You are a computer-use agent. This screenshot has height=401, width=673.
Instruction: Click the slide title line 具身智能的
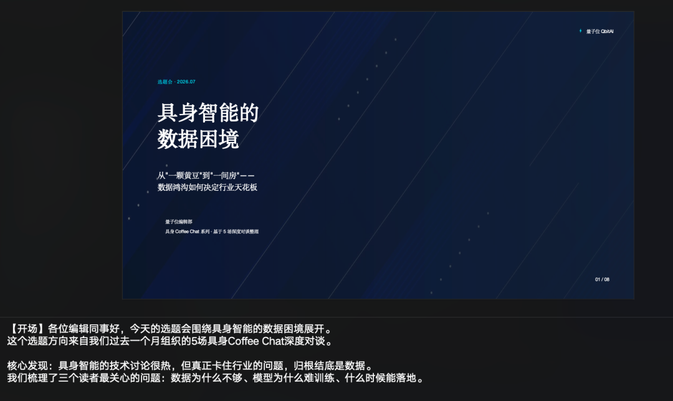[x=208, y=112]
